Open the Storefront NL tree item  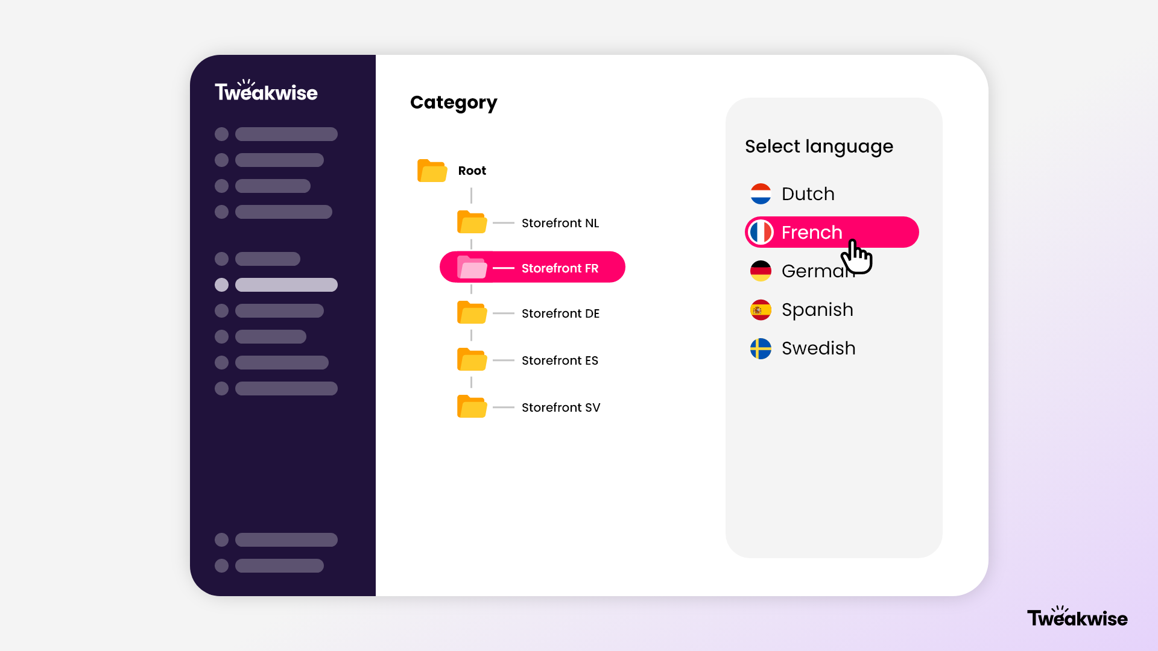point(560,223)
